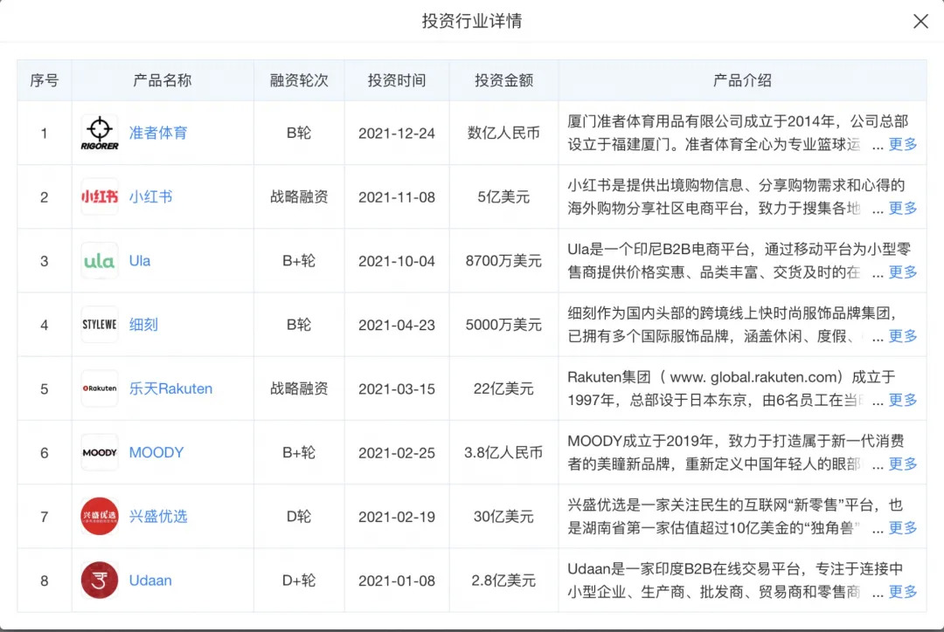The height and width of the screenshot is (632, 944).
Task: Click the 数亿人民币 amount cell
Action: tap(504, 133)
